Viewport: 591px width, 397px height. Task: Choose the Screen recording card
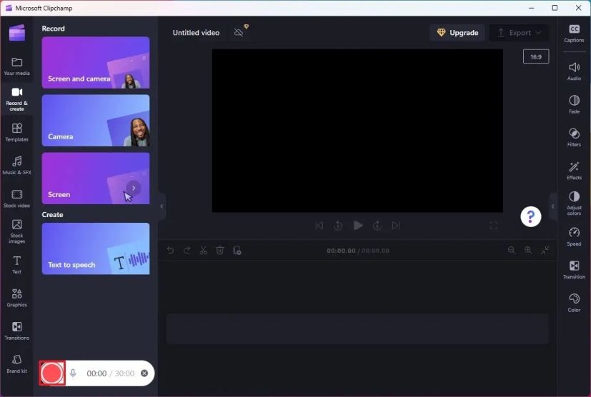click(95, 179)
